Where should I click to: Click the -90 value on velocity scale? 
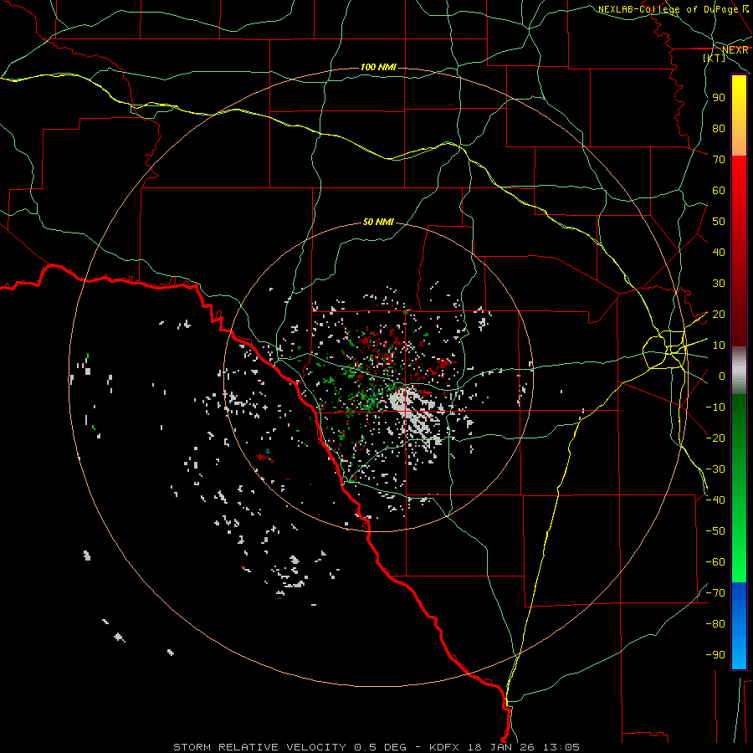click(715, 655)
